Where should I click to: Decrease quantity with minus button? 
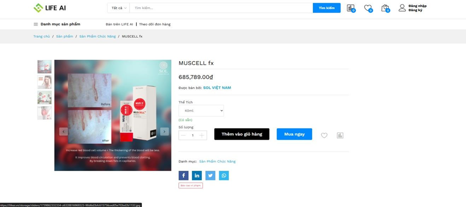pos(183,135)
